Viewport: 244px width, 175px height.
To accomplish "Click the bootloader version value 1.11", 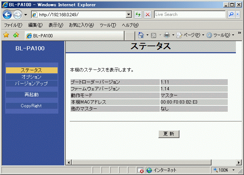I will [x=165, y=82].
